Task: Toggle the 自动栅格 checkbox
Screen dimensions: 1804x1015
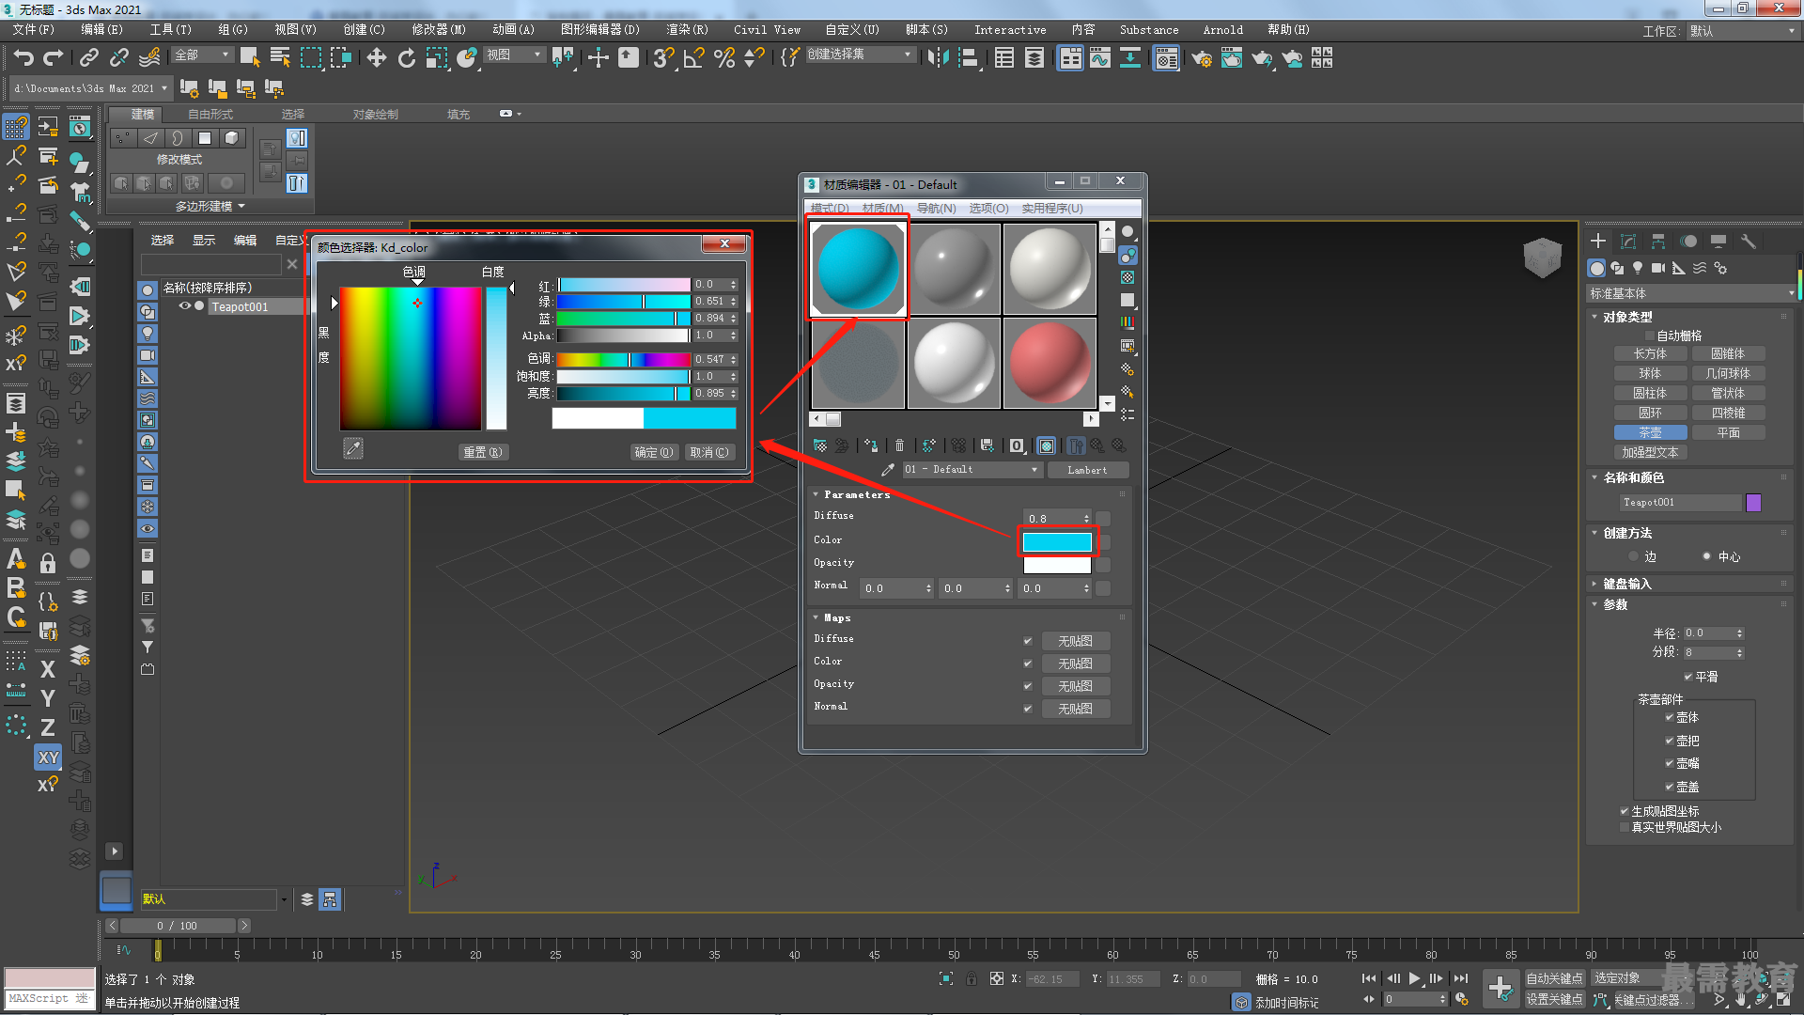Action: click(1650, 336)
